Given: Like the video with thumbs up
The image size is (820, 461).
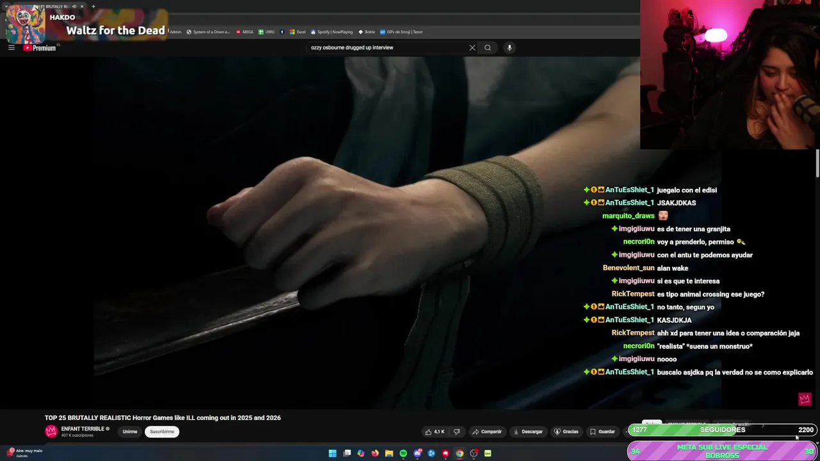Looking at the screenshot, I should 435,432.
